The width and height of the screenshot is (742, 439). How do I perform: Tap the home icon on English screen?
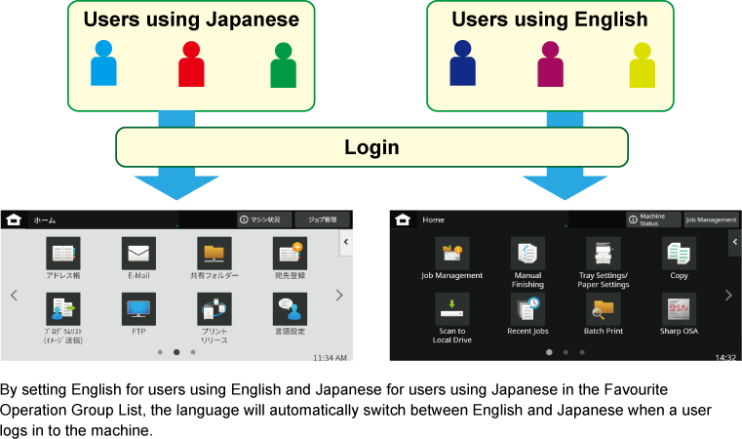coord(403,219)
